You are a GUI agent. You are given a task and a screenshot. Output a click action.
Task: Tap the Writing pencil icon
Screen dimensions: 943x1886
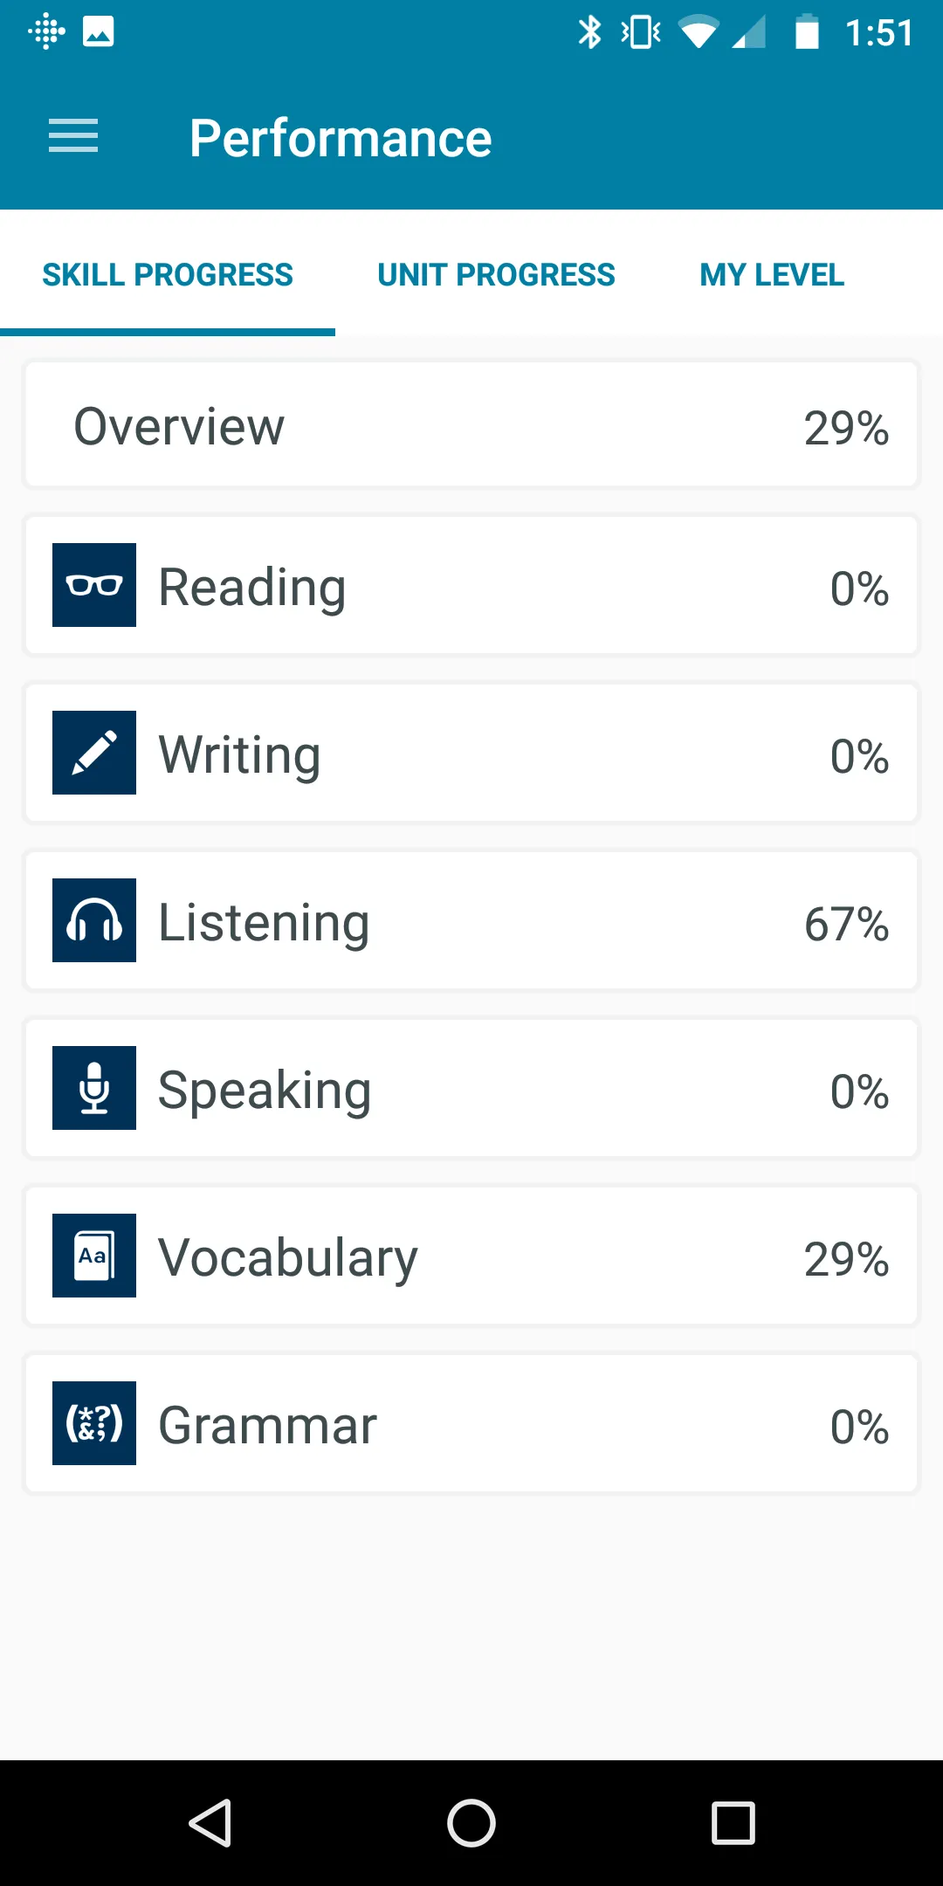[94, 753]
